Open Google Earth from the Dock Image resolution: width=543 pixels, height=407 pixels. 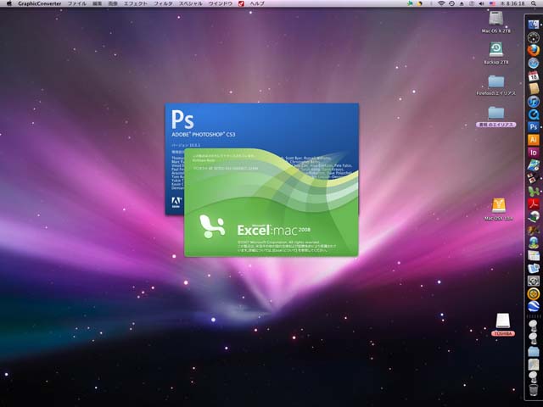(x=534, y=306)
